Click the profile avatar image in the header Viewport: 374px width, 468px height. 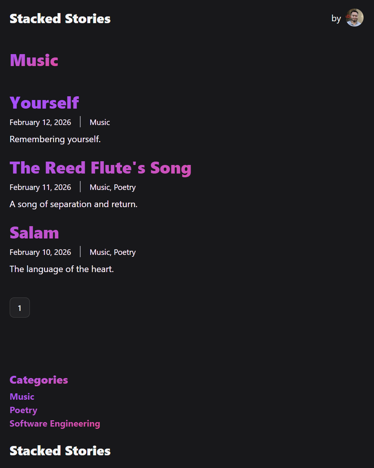(354, 17)
